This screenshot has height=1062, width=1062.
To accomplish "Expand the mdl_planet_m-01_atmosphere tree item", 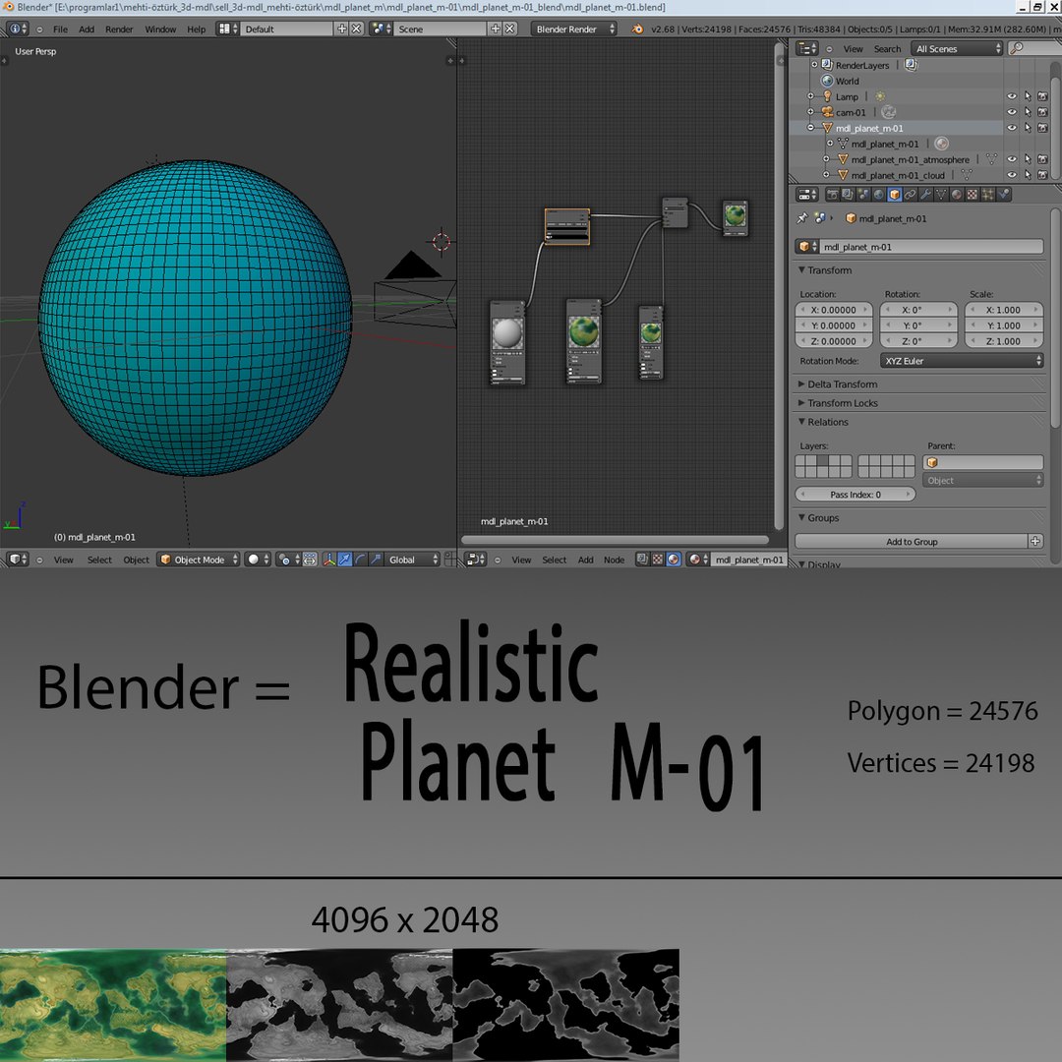I will [826, 160].
